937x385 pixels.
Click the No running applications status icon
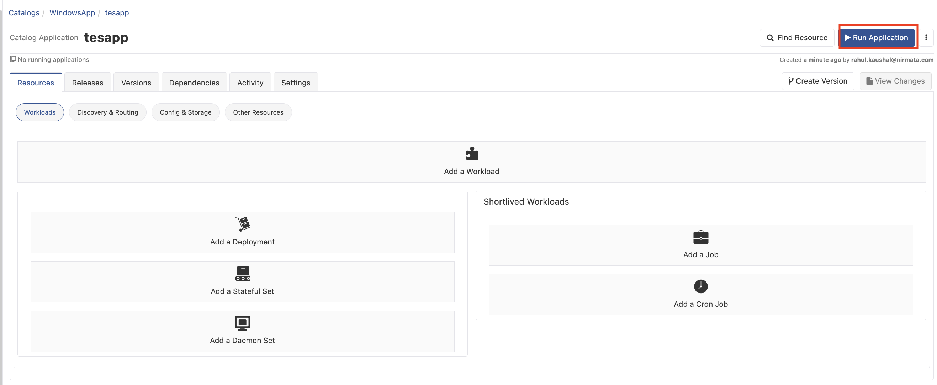click(13, 59)
